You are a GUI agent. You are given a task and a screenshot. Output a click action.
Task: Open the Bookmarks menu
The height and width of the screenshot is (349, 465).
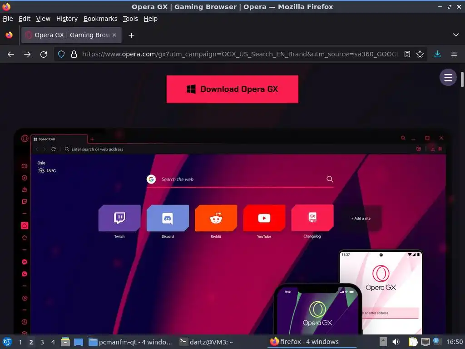pyautogui.click(x=100, y=19)
